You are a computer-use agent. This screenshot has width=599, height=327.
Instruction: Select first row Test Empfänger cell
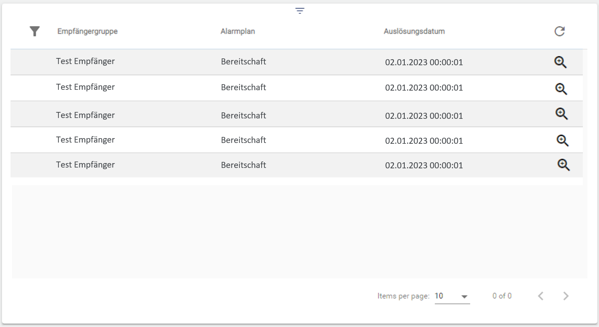[85, 62]
